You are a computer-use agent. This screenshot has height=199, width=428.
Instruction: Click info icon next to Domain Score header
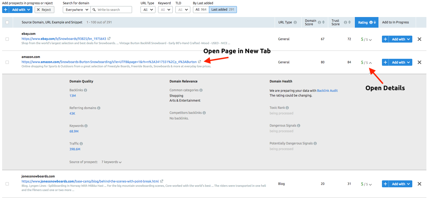tap(319, 22)
